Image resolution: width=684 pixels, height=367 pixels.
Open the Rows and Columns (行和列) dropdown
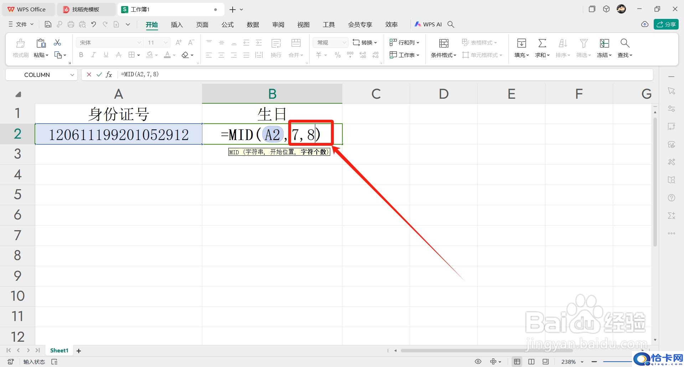click(x=404, y=42)
